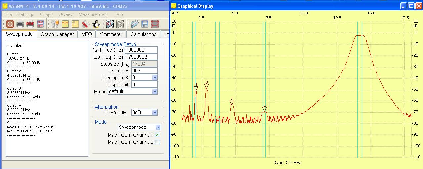The height and width of the screenshot is (169, 423).
Task: Open the folder icon to load a file
Action: click(x=134, y=24)
